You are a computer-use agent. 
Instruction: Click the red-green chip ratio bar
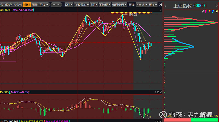tap(191, 120)
